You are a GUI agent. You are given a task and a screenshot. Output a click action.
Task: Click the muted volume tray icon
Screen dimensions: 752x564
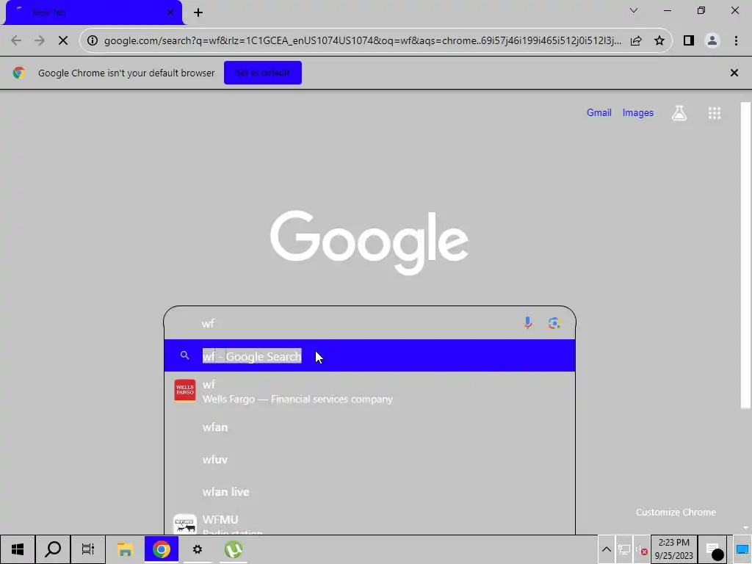point(642,549)
